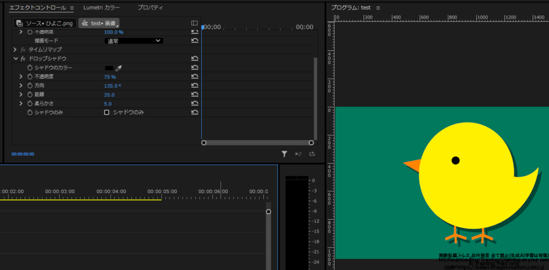
Task: Open the black シャドウのカラー swatch
Action: tap(109, 68)
